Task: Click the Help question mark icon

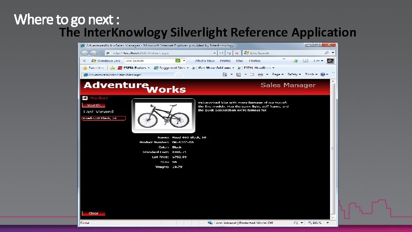Action: tap(323, 75)
